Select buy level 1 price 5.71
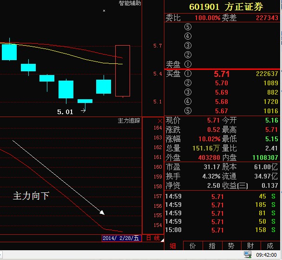This screenshot has height=260, width=282. click(222, 74)
